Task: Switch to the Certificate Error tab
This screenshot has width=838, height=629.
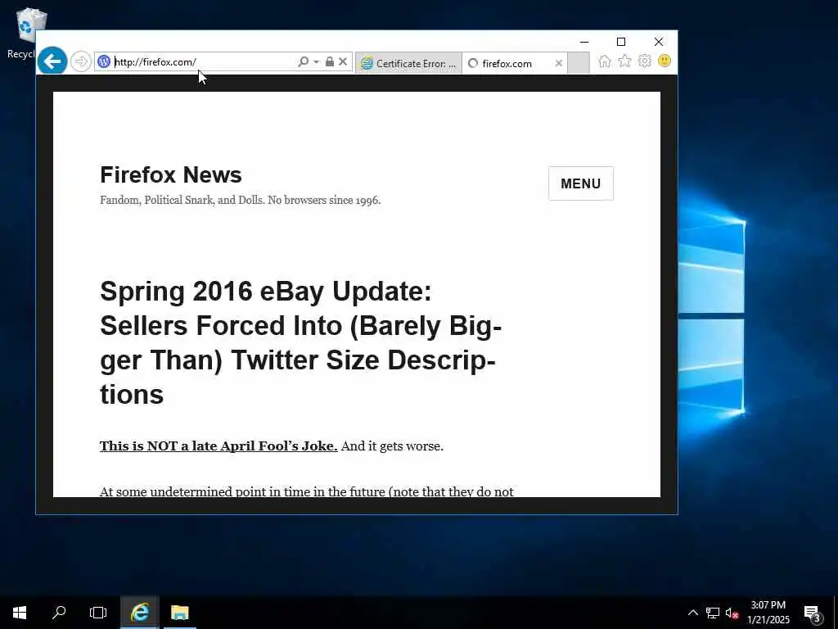Action: pyautogui.click(x=409, y=63)
